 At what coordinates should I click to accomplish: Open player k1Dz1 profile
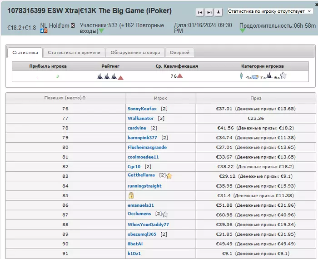coord(134,254)
